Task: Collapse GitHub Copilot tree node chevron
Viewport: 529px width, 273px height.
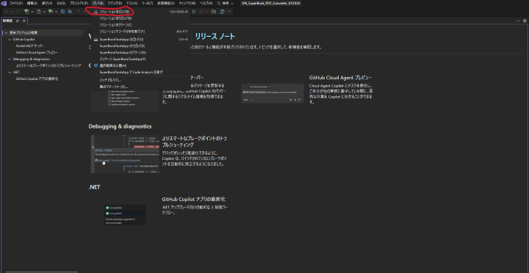Action: pos(10,40)
